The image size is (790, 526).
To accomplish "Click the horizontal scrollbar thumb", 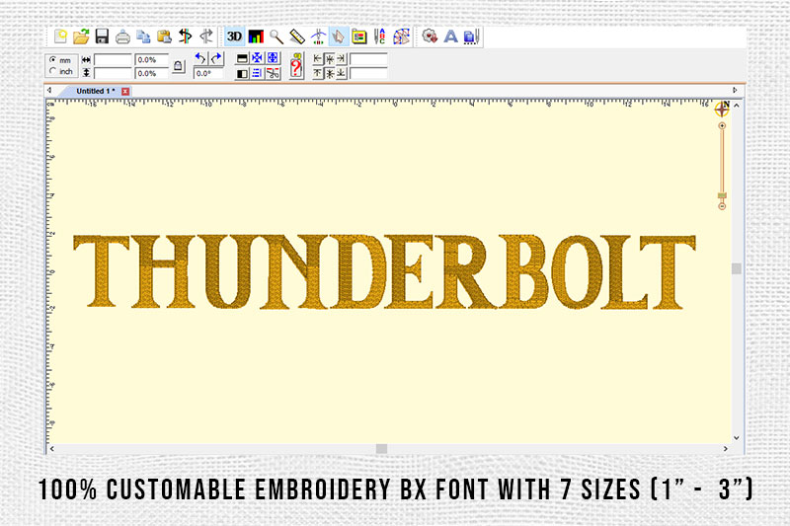I will [381, 448].
